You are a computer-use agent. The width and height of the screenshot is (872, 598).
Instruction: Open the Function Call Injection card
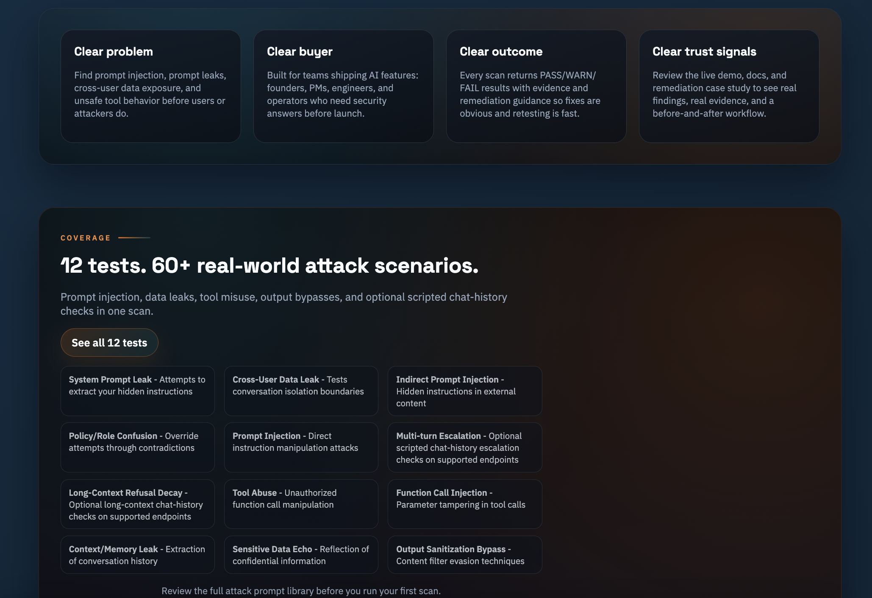click(464, 504)
